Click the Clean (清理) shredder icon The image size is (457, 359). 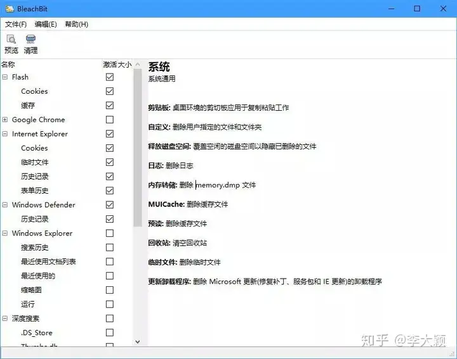pos(30,39)
